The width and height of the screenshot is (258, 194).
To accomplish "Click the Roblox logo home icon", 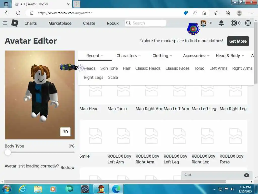I will (15, 23).
